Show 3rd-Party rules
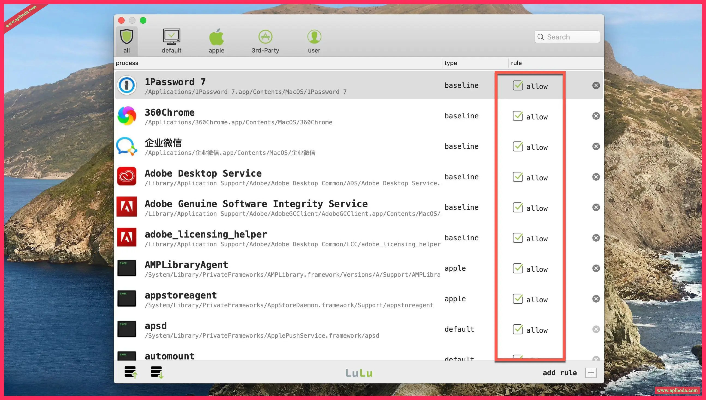The height and width of the screenshot is (400, 706). pos(265,41)
